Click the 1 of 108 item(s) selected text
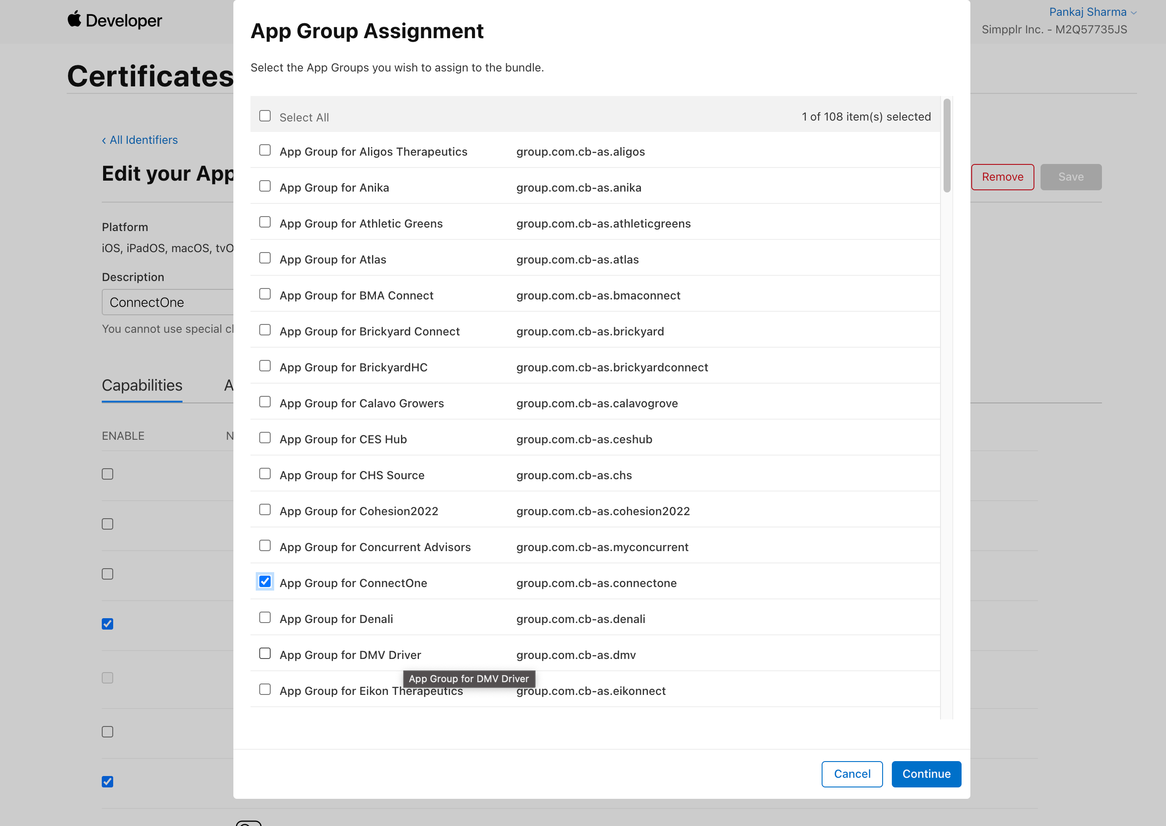This screenshot has height=826, width=1166. 866,117
